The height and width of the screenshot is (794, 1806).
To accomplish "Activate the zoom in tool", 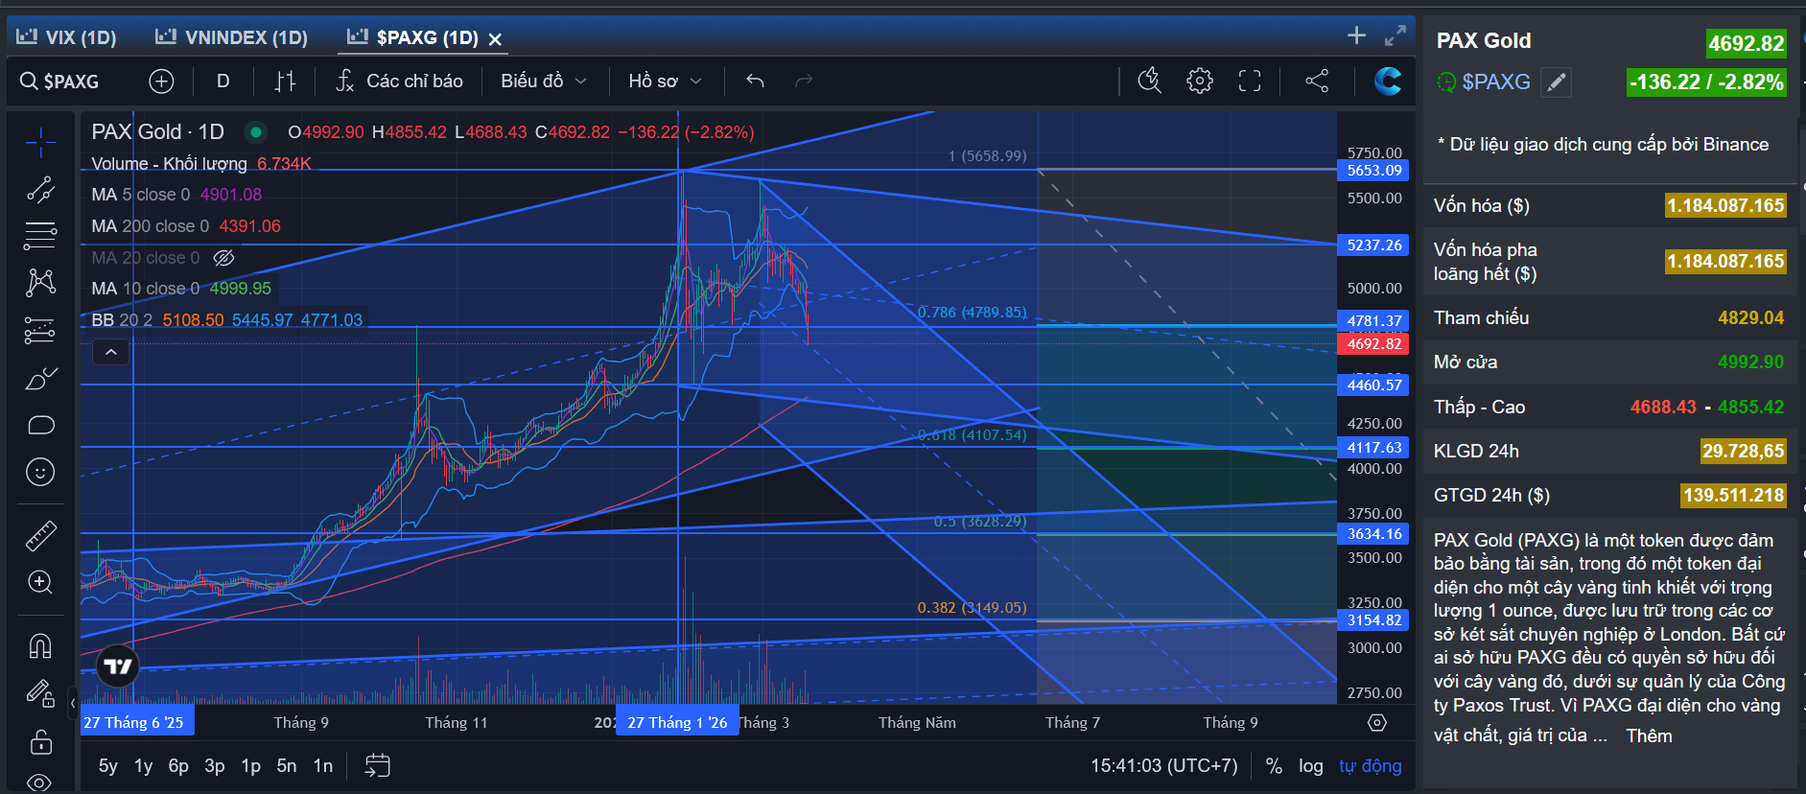I will (x=40, y=582).
